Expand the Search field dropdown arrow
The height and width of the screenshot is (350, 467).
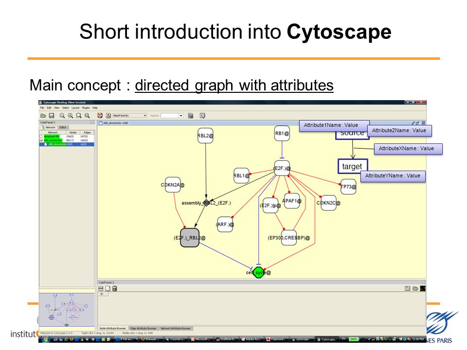(x=181, y=116)
